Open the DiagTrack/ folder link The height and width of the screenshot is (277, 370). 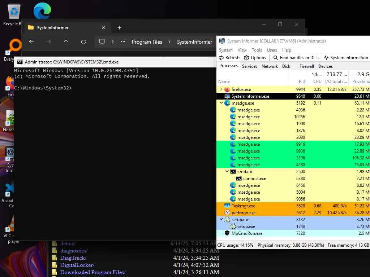click(73, 258)
